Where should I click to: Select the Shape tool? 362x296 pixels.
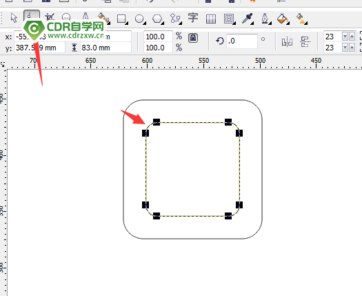32,16
